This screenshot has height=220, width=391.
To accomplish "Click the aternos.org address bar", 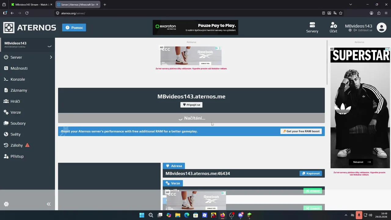I will coord(189,13).
